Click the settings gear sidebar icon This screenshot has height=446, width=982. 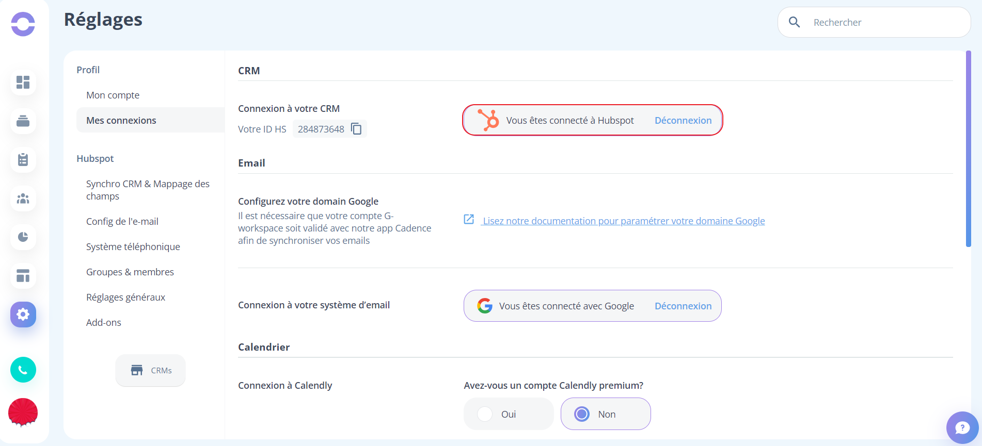23,315
